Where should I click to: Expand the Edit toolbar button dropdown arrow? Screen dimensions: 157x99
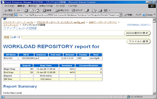tap(109, 10)
